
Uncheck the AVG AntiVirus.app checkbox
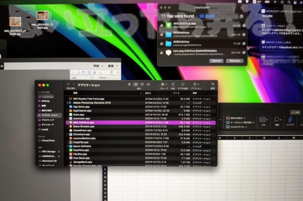162,25
